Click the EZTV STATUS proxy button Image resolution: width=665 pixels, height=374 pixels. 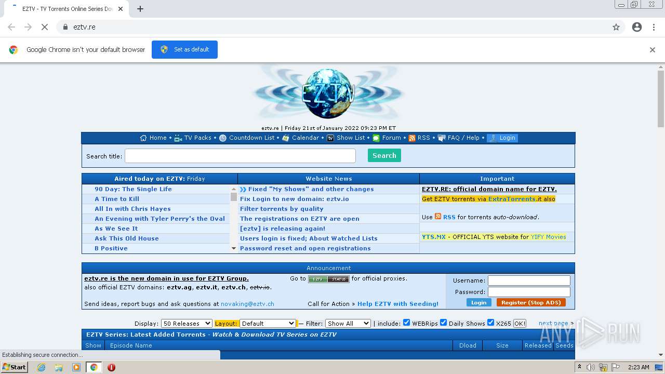click(329, 279)
